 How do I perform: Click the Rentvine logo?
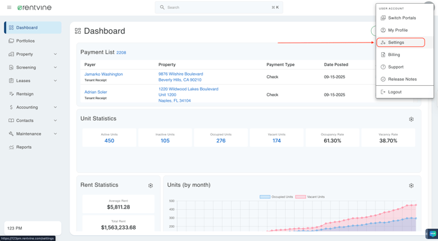[34, 8]
